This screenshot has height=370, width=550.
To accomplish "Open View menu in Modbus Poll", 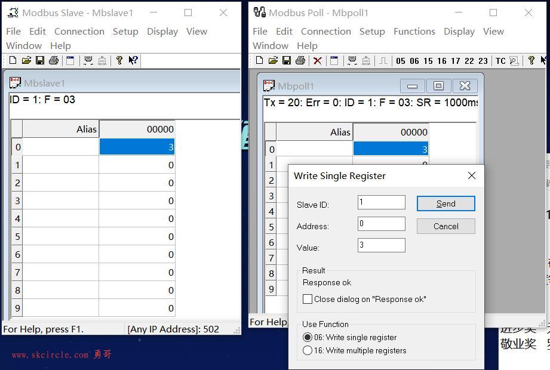I will [493, 32].
